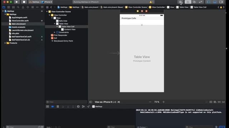Select Exit dock icon on canvas
This screenshot has height=128, width=229.
tap(146, 11)
